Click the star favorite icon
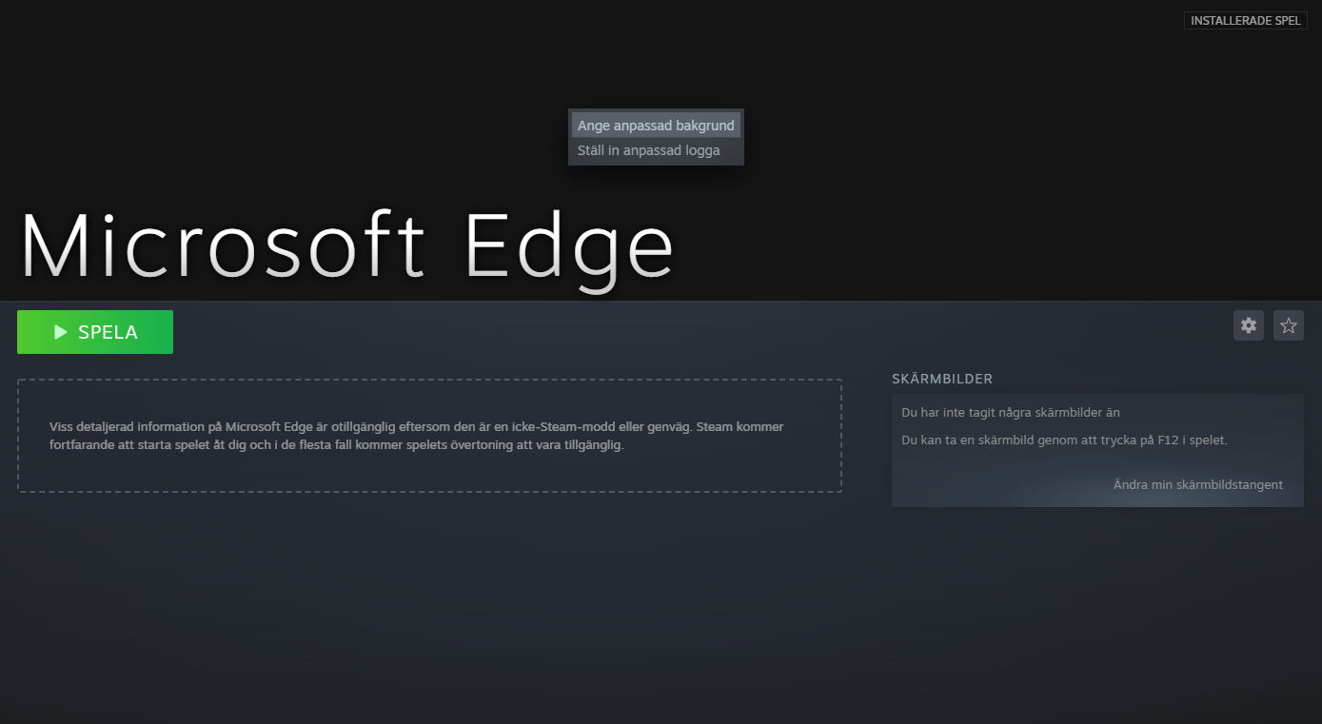This screenshot has width=1322, height=724. [1289, 325]
